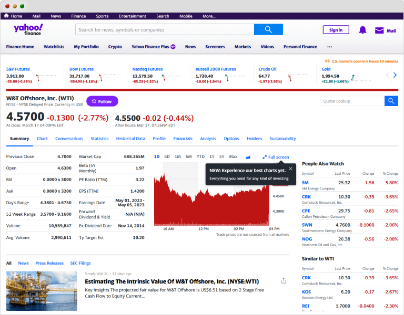Change chart type icon
The height and width of the screenshot is (315, 404).
tap(248, 157)
